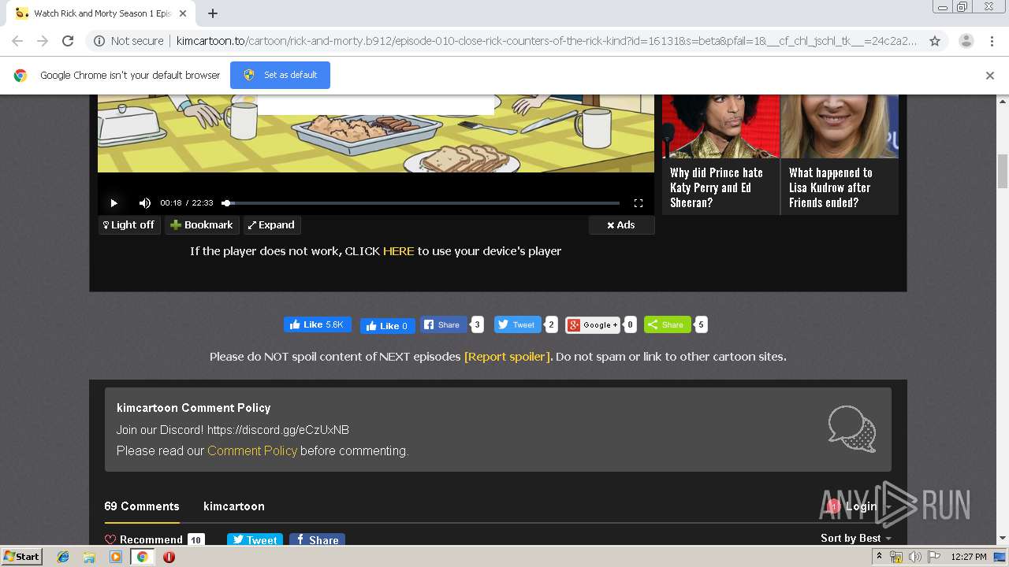Viewport: 1009px width, 567px height.
Task: Dismiss the default browser notification bar
Action: pyautogui.click(x=990, y=76)
